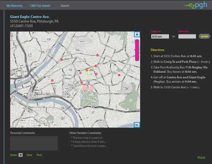Viewport: 212px width, 164px height.
Task: Click Save under personal comments
Action: click(29, 155)
